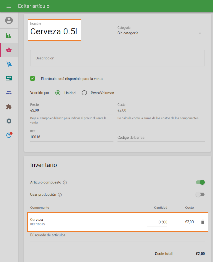Delete the Cerveza component with trash icon

tap(203, 222)
